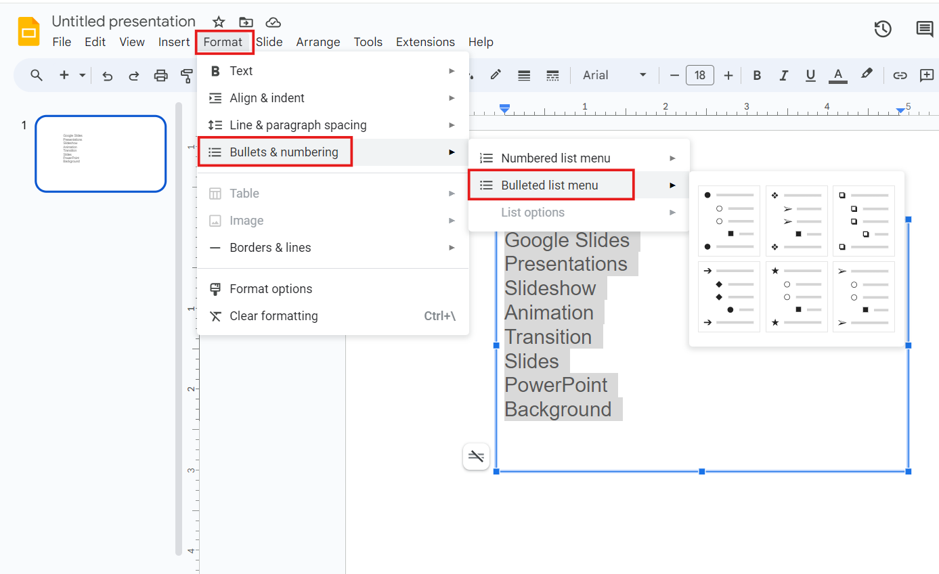Toggle Italic formatting

coord(784,75)
